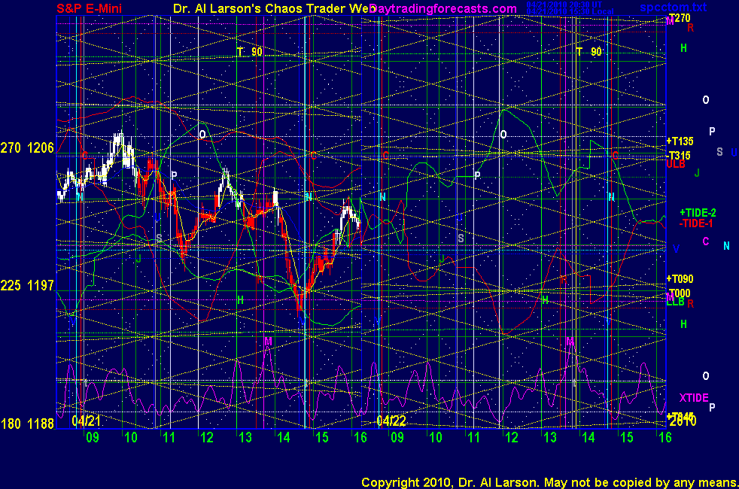Click the "13" hour label of the 04/22 session
This screenshot has width=739, height=489.
click(550, 438)
